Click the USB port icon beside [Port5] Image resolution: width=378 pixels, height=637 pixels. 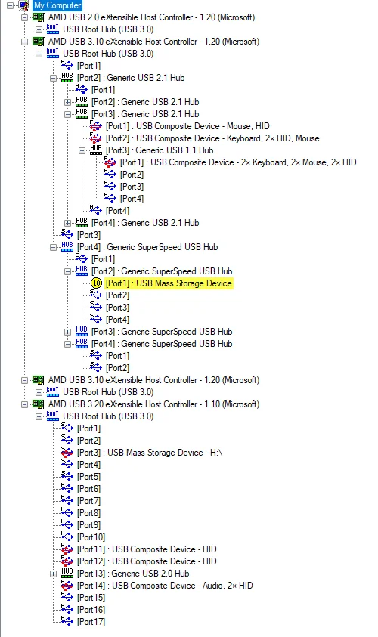pyautogui.click(x=67, y=477)
